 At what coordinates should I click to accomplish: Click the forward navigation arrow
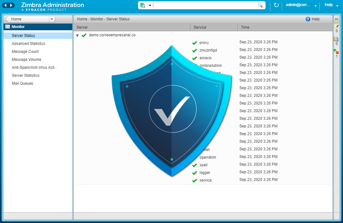[11, 5]
